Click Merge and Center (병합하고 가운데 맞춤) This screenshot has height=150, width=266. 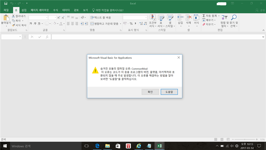point(104,24)
